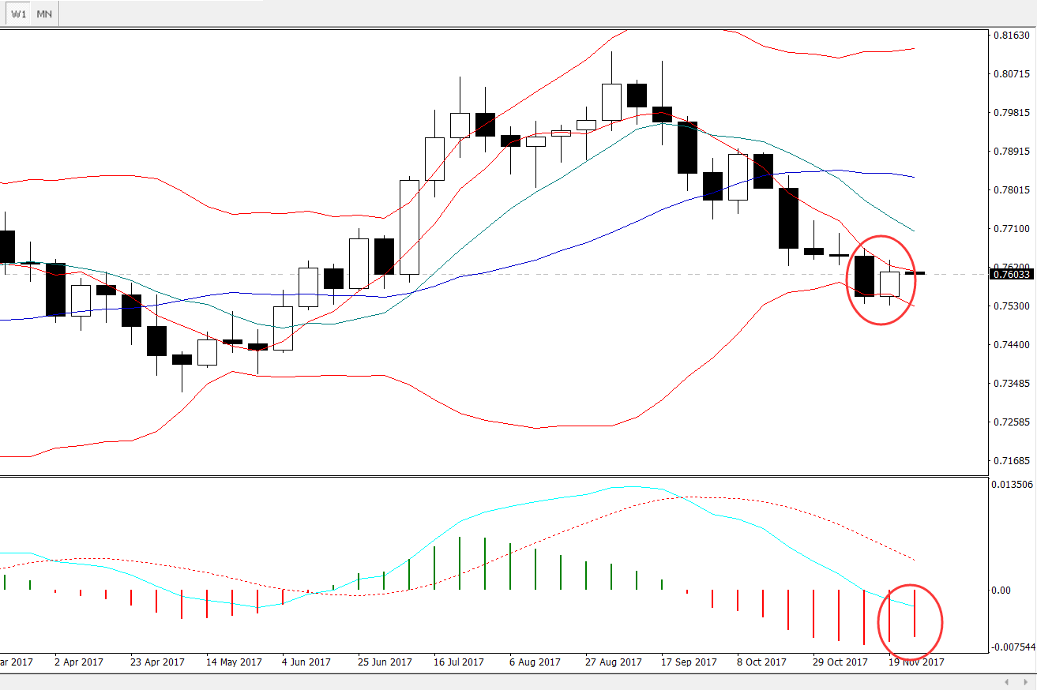Click the 23 Apr 2017 date label
This screenshot has width=1037, height=690.
[156, 662]
